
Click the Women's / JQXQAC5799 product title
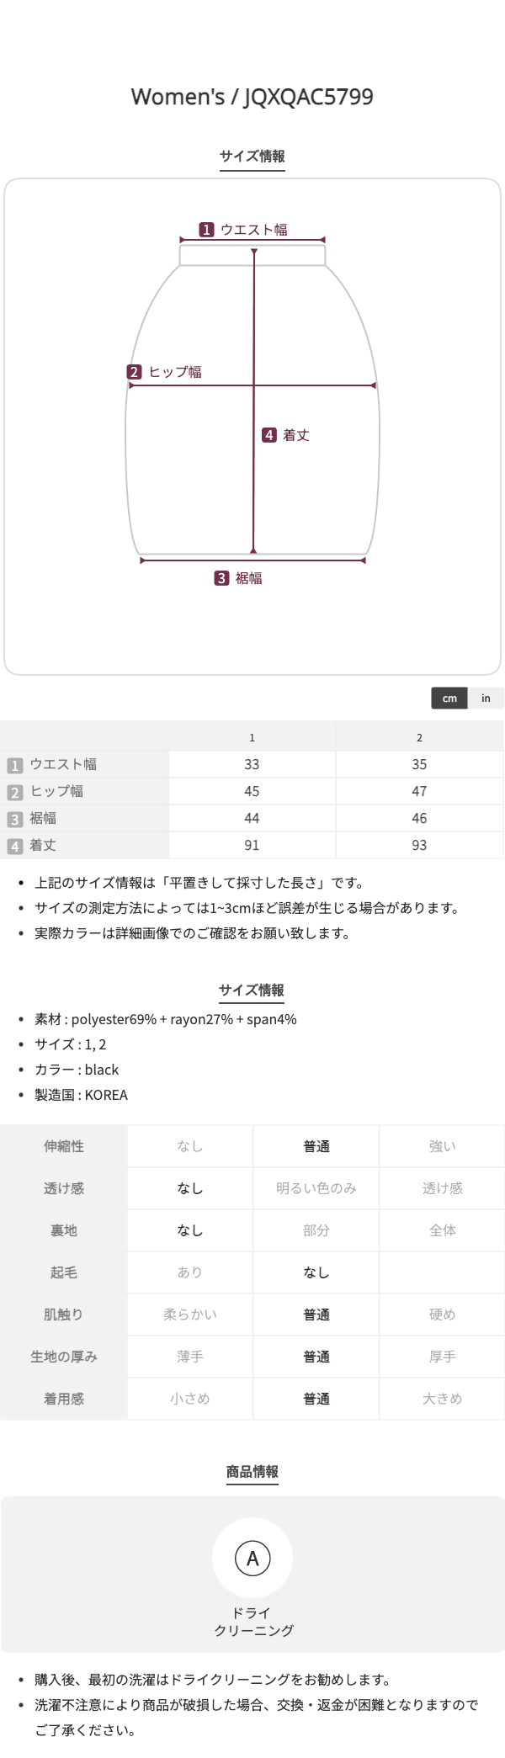tap(252, 97)
